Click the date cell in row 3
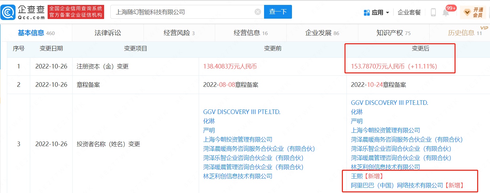Image resolution: width=490 pixels, height=193 pixels. (x=51, y=144)
